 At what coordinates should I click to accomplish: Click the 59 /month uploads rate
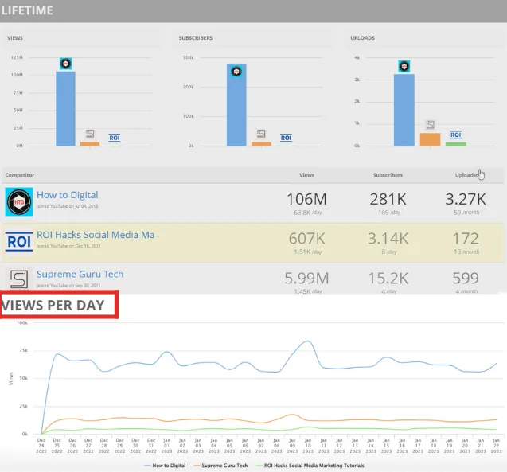(x=466, y=213)
